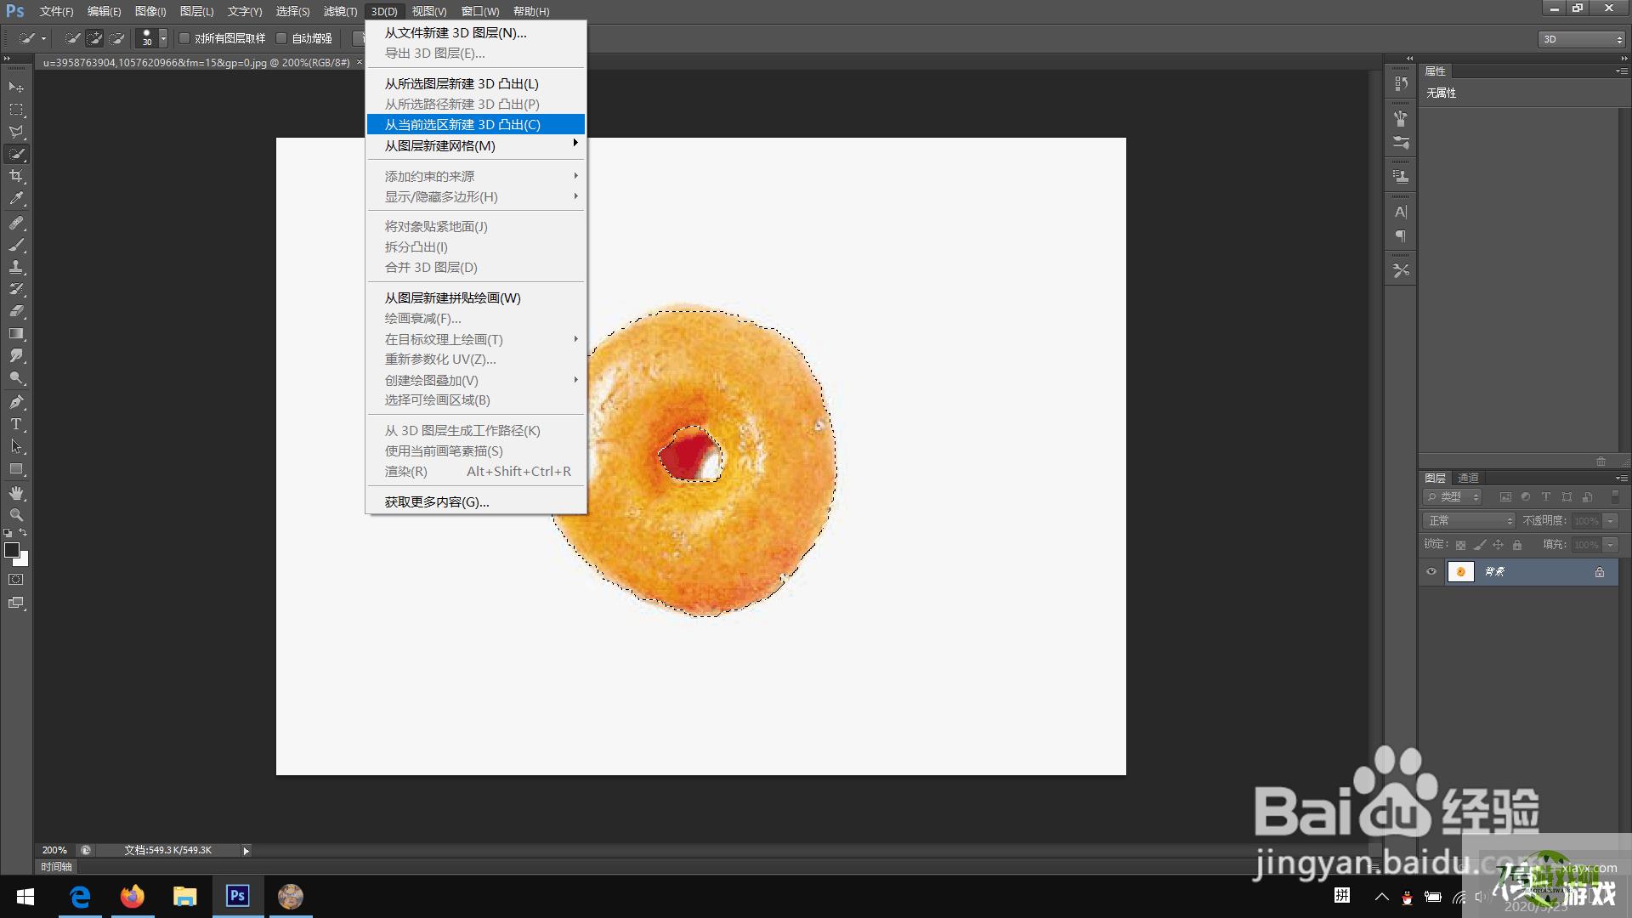The width and height of the screenshot is (1632, 918).
Task: Open the Character panel icon
Action: [x=1401, y=212]
